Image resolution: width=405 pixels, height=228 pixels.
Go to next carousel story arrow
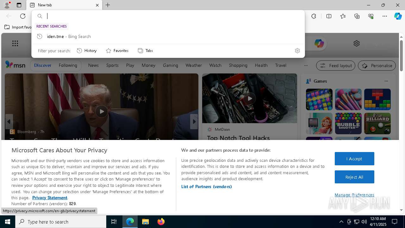tap(194, 122)
